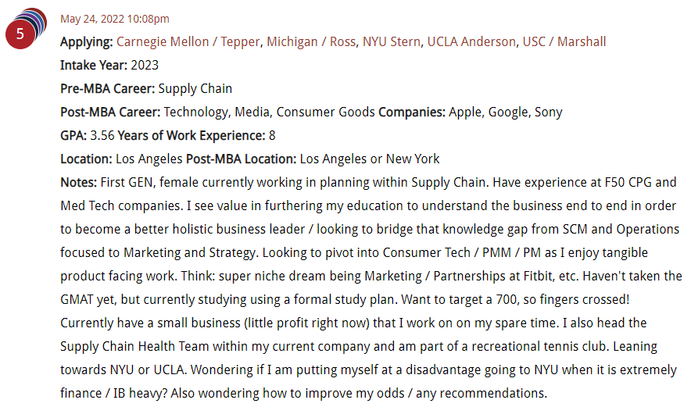Open the Michigan / Ross school link
691x407 pixels.
tap(311, 41)
